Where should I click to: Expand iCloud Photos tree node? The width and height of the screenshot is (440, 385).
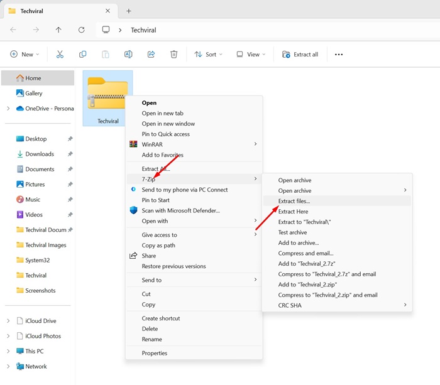click(x=8, y=336)
